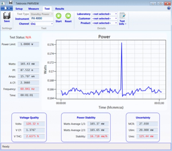The height and width of the screenshot is (151, 172).
Task: Click the PF 87.532 m value
Action: click(x=28, y=70)
